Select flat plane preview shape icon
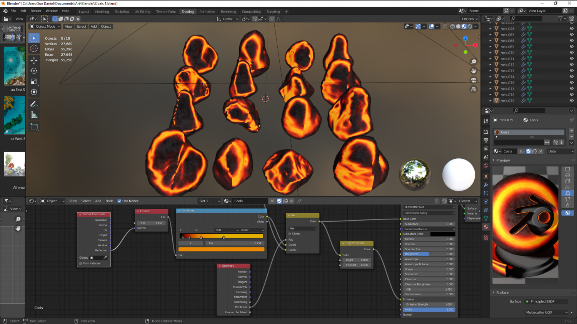 point(567,169)
